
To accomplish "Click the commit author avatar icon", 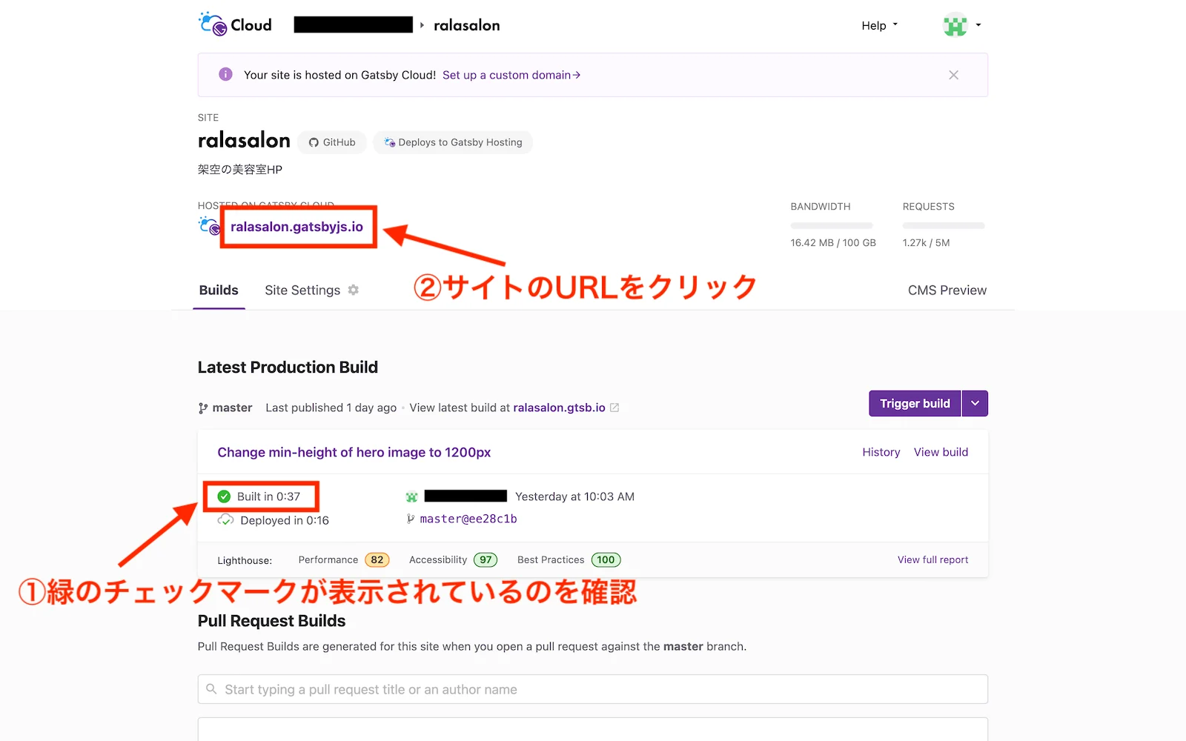I will (x=411, y=496).
